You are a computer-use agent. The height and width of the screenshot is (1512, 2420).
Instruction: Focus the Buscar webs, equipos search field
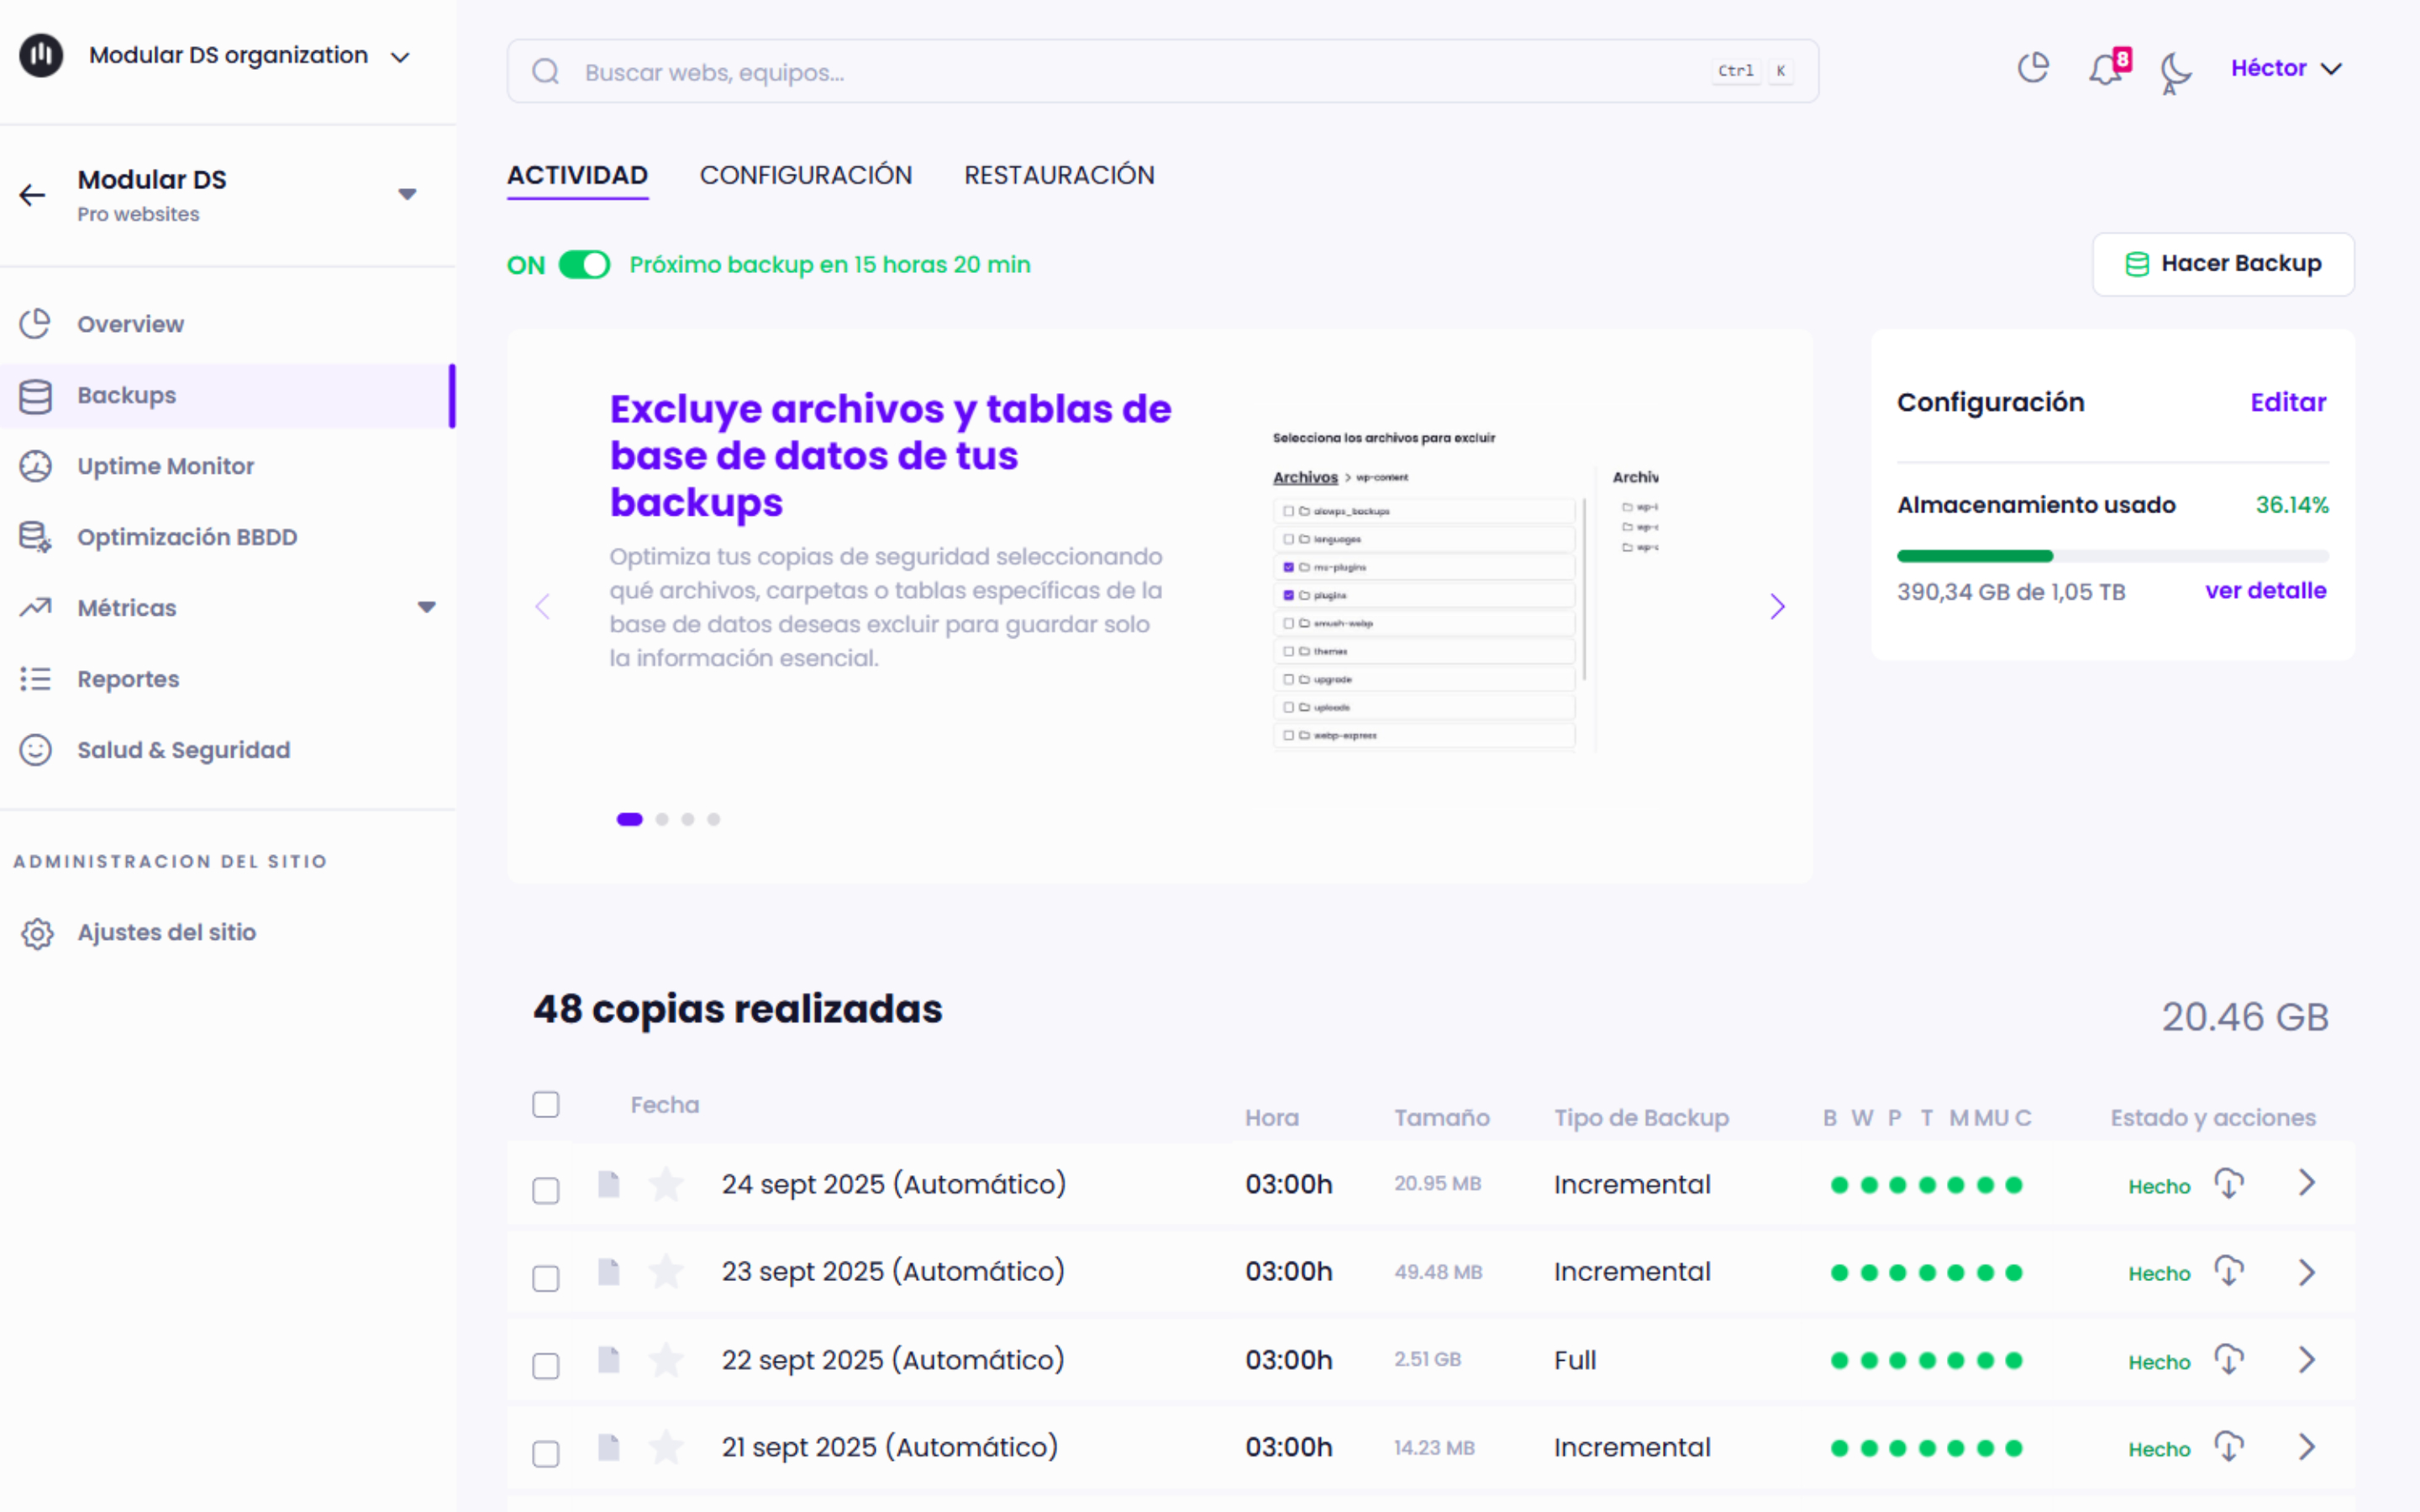pyautogui.click(x=1140, y=72)
